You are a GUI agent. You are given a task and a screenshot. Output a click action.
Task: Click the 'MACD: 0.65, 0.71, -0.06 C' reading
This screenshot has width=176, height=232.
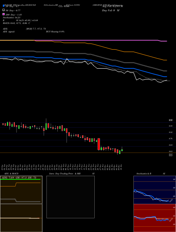[17, 23]
